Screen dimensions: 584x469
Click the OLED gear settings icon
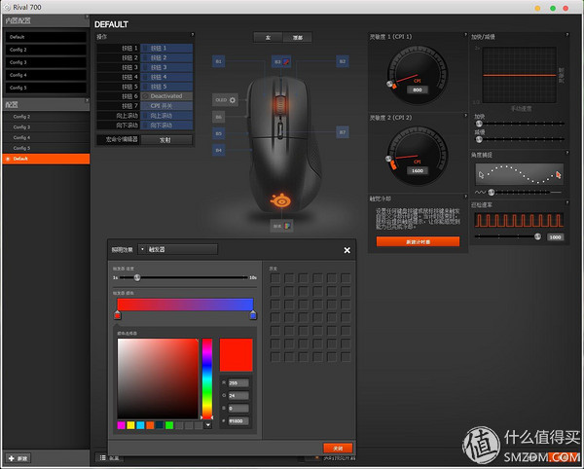pos(233,99)
